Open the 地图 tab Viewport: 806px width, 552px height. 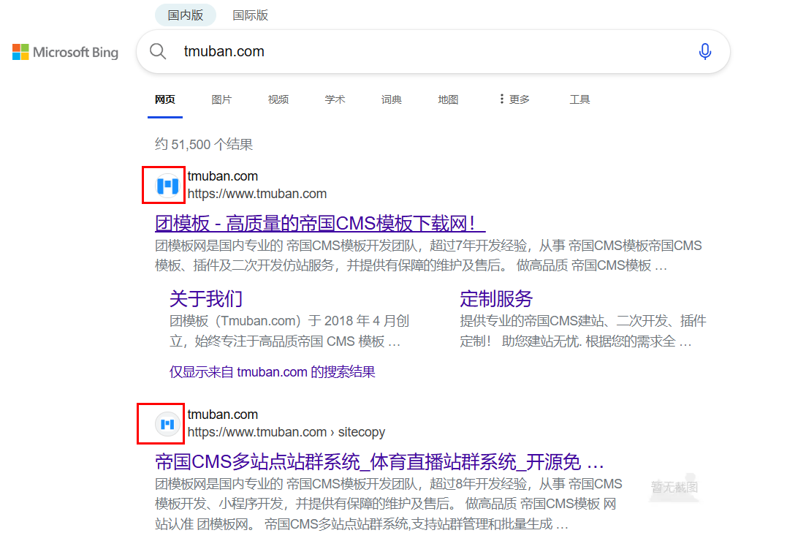point(448,99)
